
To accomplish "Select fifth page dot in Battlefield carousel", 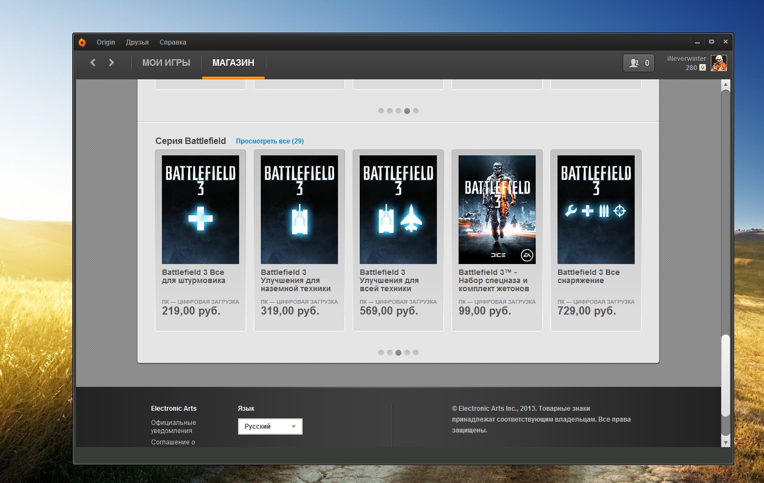I will pyautogui.click(x=416, y=353).
